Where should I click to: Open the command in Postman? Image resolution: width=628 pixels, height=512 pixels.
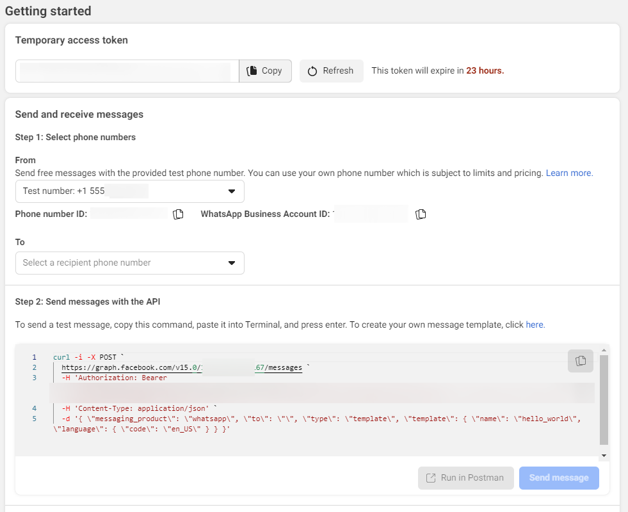point(465,477)
